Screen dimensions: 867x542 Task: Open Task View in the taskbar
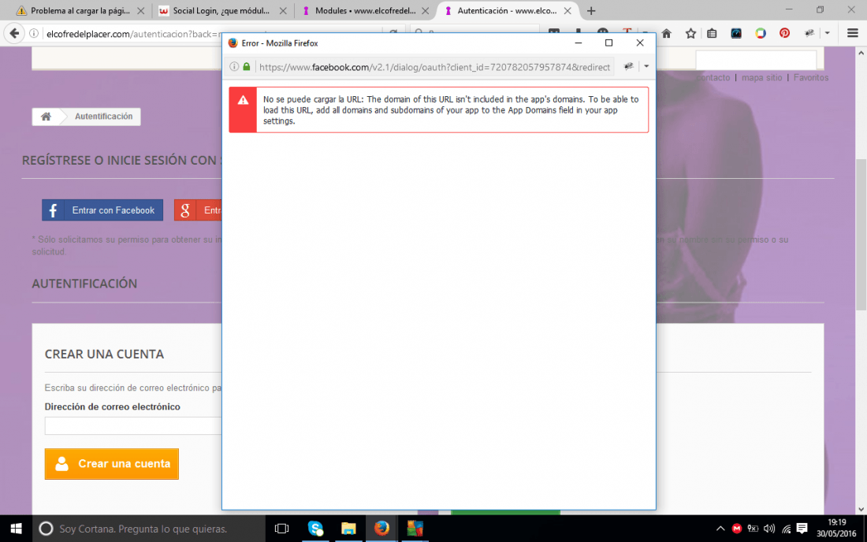coord(281,529)
